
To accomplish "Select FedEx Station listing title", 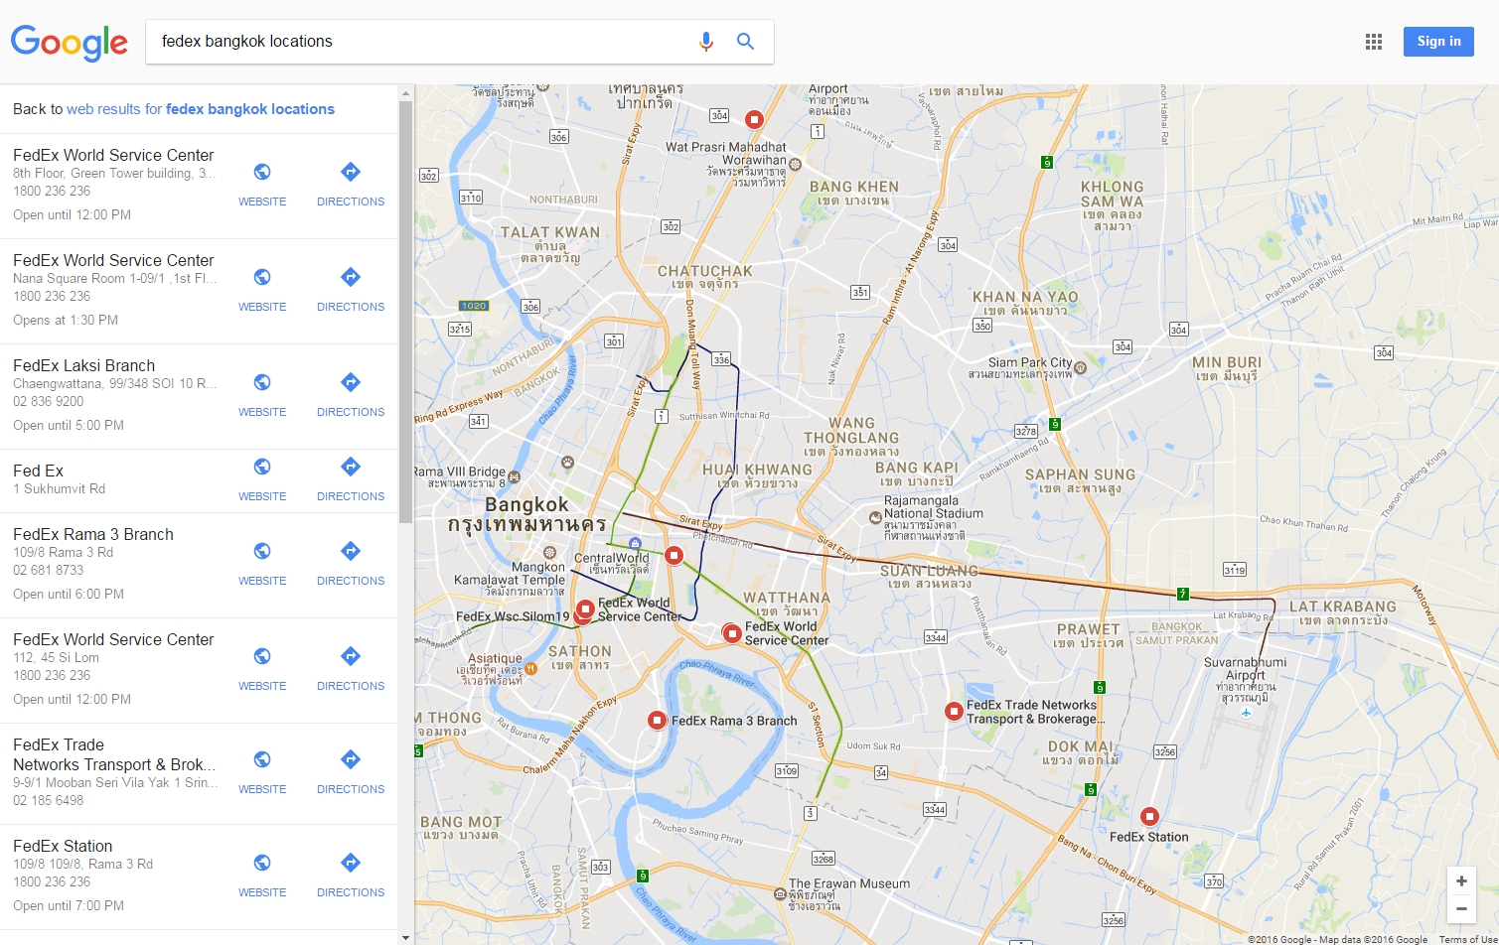I will point(63,846).
